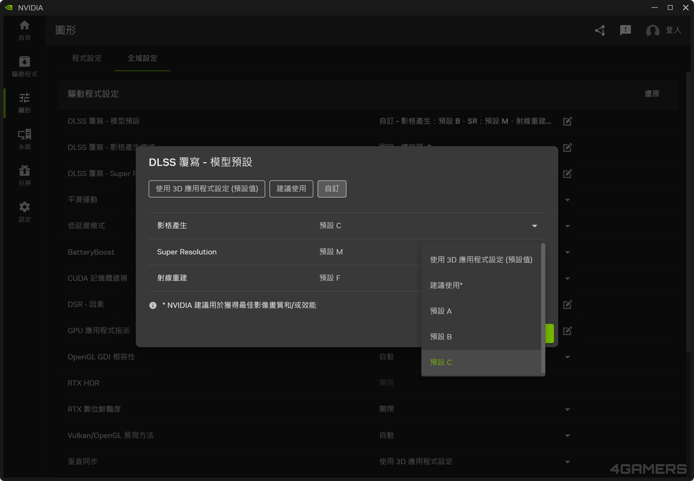Expand the 平滑運動 row dropdown arrow
Screen dimensions: 694x481
567,200
